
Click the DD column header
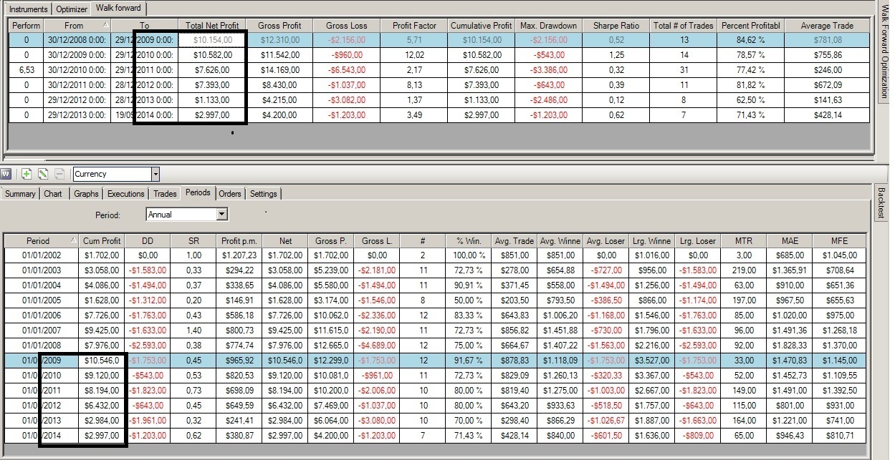[x=148, y=241]
